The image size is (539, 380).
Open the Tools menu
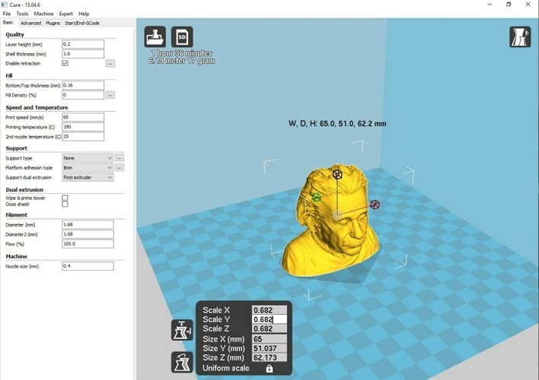[x=22, y=14]
